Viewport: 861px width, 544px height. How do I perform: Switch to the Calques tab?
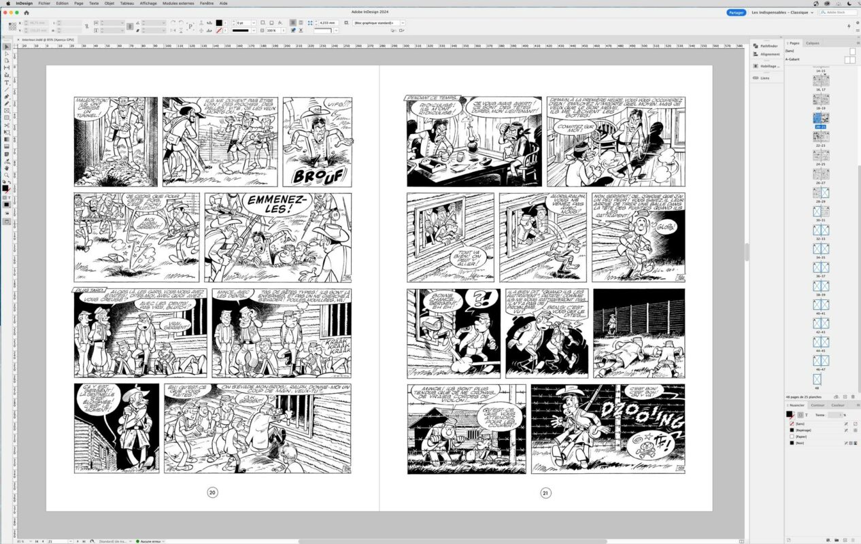pos(812,43)
